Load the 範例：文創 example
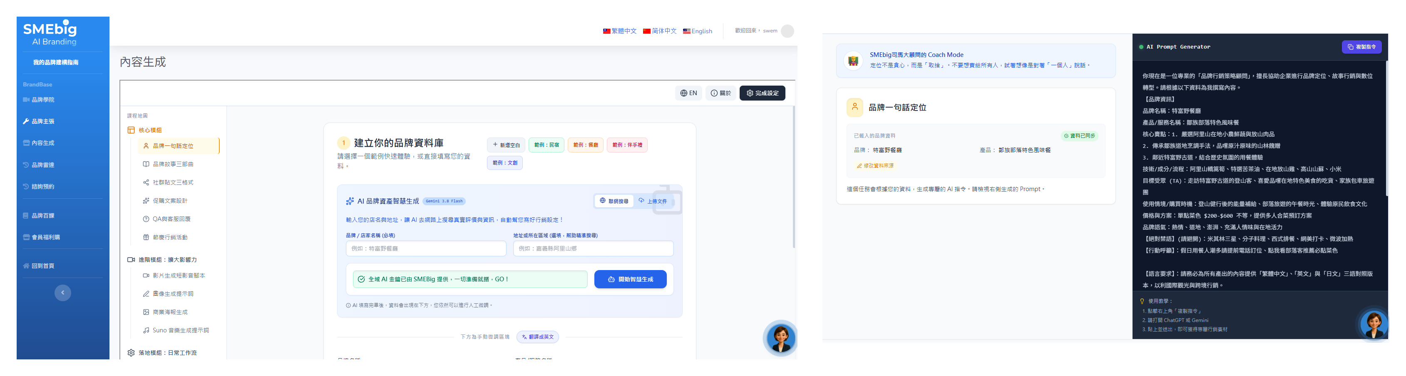1406x376 pixels. [505, 163]
